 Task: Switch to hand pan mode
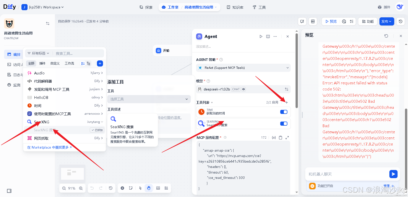pyautogui.click(x=149, y=188)
